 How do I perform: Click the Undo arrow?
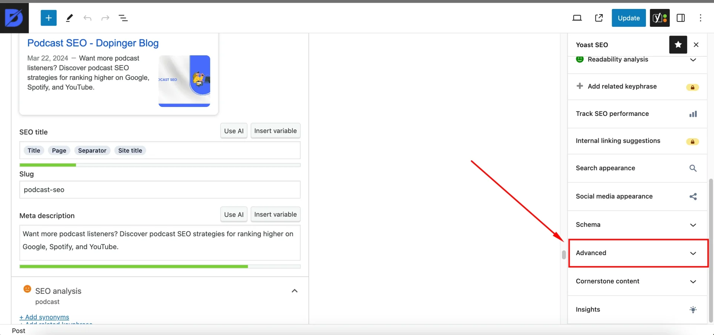point(87,18)
